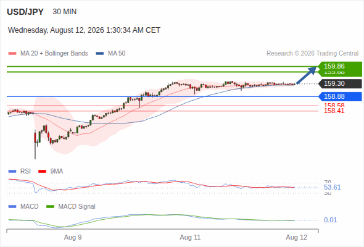The height and width of the screenshot is (247, 364).
Task: Click the MA 50 legend label
Action: point(117,54)
